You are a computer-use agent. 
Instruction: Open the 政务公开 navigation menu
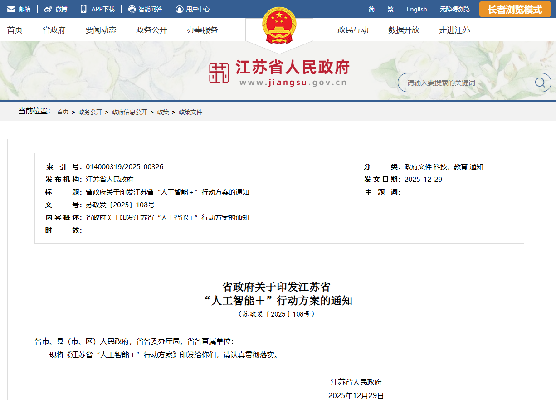[x=151, y=30]
